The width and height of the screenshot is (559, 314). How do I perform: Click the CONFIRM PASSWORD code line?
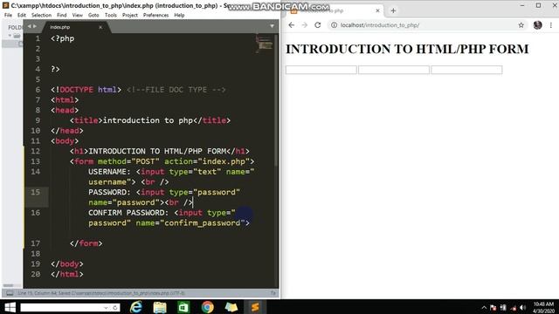pos(169,217)
